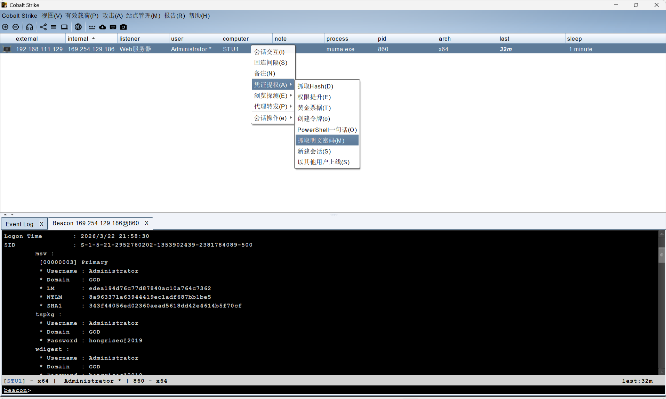Expand the 凭证提权(A) submenu
The width and height of the screenshot is (666, 399).
pyautogui.click(x=273, y=85)
